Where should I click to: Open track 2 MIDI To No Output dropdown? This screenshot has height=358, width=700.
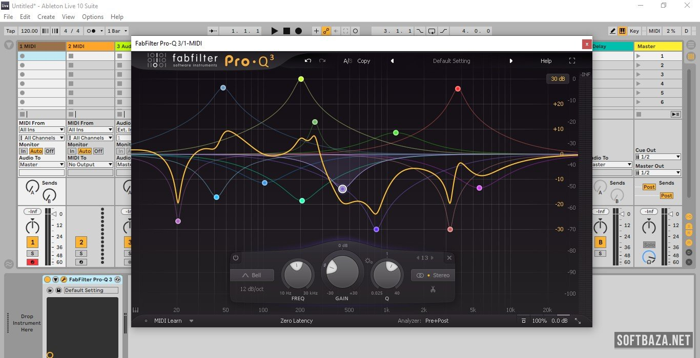coord(90,165)
